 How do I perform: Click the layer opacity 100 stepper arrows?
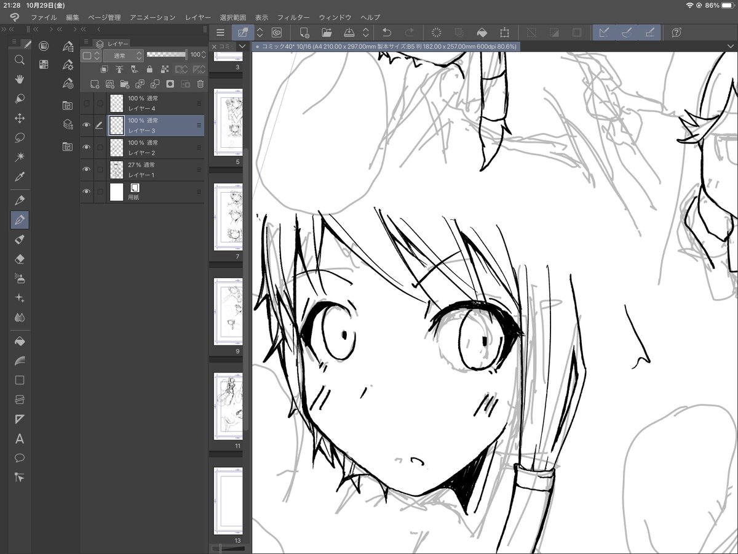pyautogui.click(x=204, y=55)
